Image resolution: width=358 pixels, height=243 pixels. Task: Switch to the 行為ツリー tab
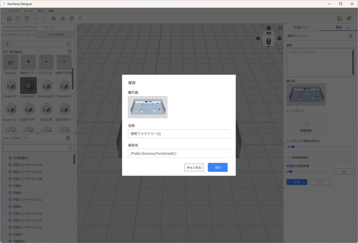[302, 27]
